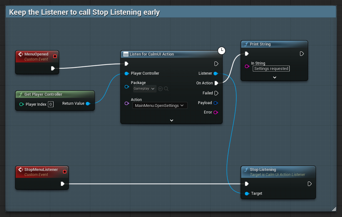Expand the Listen for CalmUI Action node

click(172, 120)
